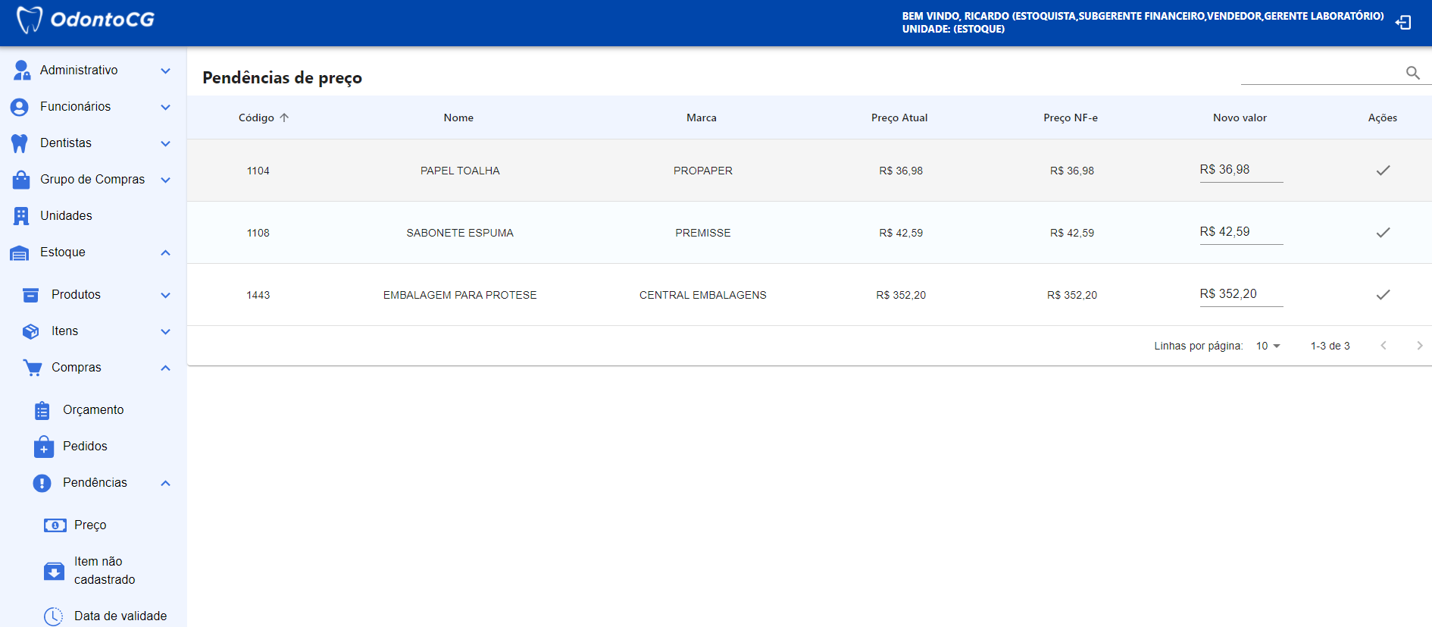
Task: Sort by Código column arrow
Action: (x=284, y=118)
